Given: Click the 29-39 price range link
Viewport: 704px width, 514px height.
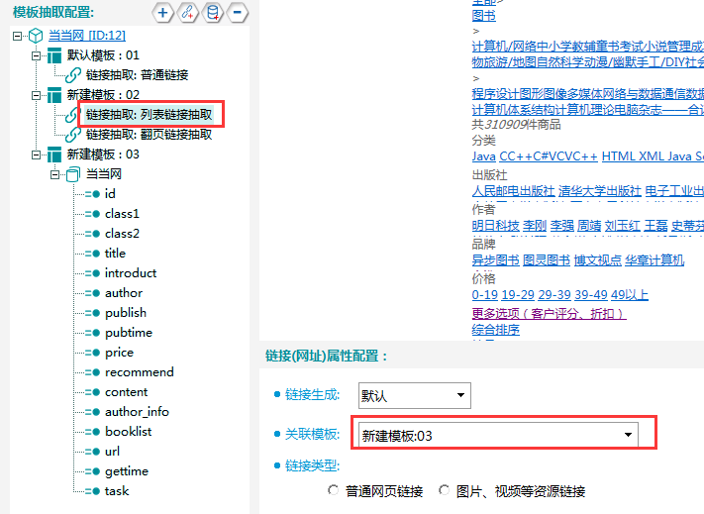Looking at the screenshot, I should [554, 295].
